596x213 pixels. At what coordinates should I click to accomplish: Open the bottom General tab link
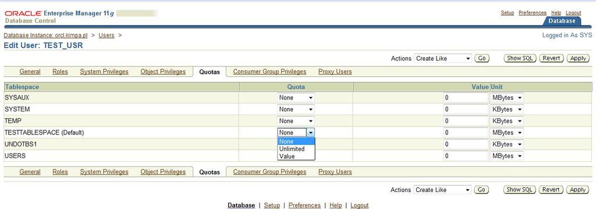pyautogui.click(x=30, y=172)
